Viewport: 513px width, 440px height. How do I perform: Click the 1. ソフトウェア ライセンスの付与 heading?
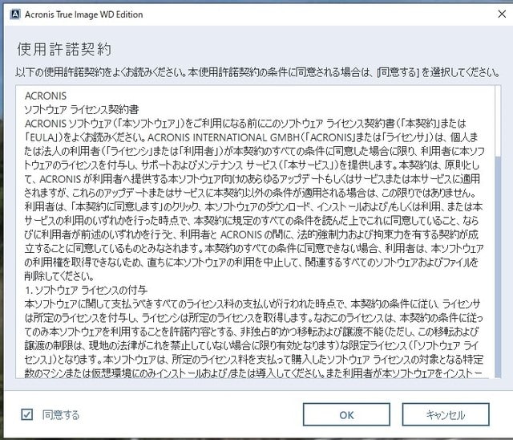[86, 290]
